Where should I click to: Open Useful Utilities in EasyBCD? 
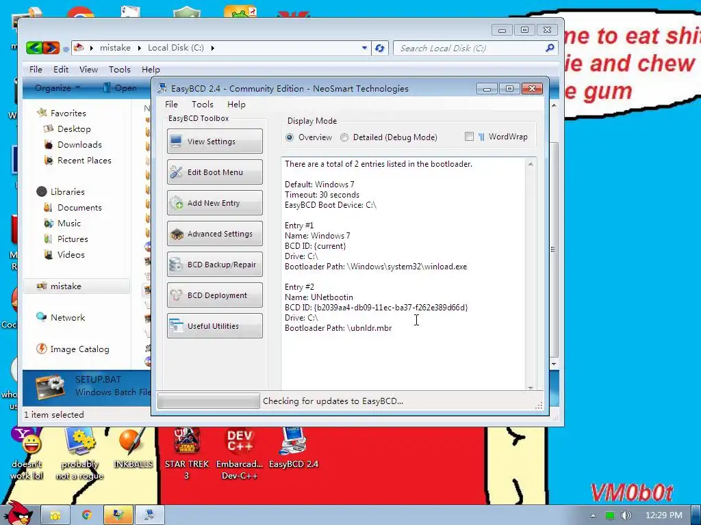pyautogui.click(x=214, y=326)
